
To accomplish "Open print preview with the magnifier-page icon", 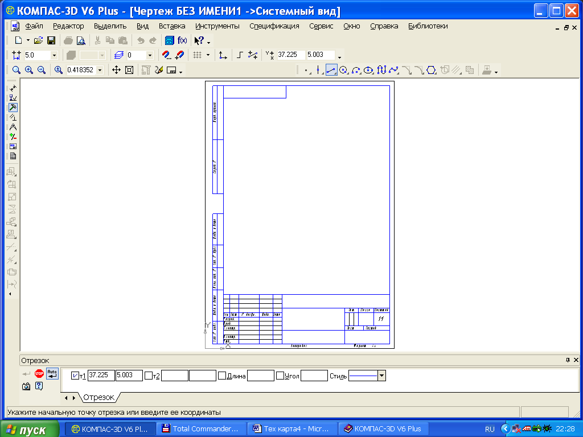I will 81,40.
